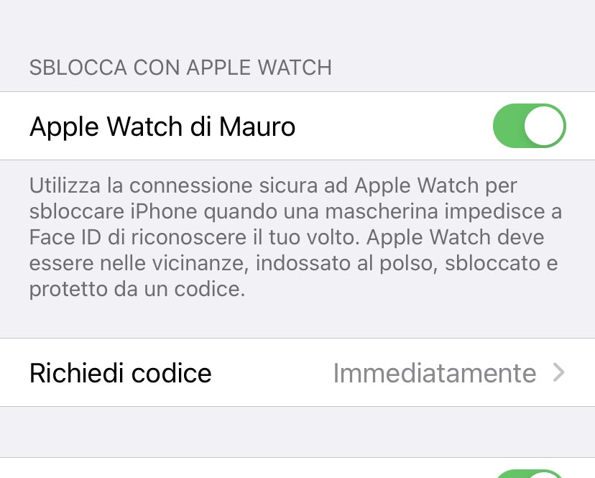Click the gray arrow icon in Richiedi codice
The image size is (595, 478).
point(558,372)
